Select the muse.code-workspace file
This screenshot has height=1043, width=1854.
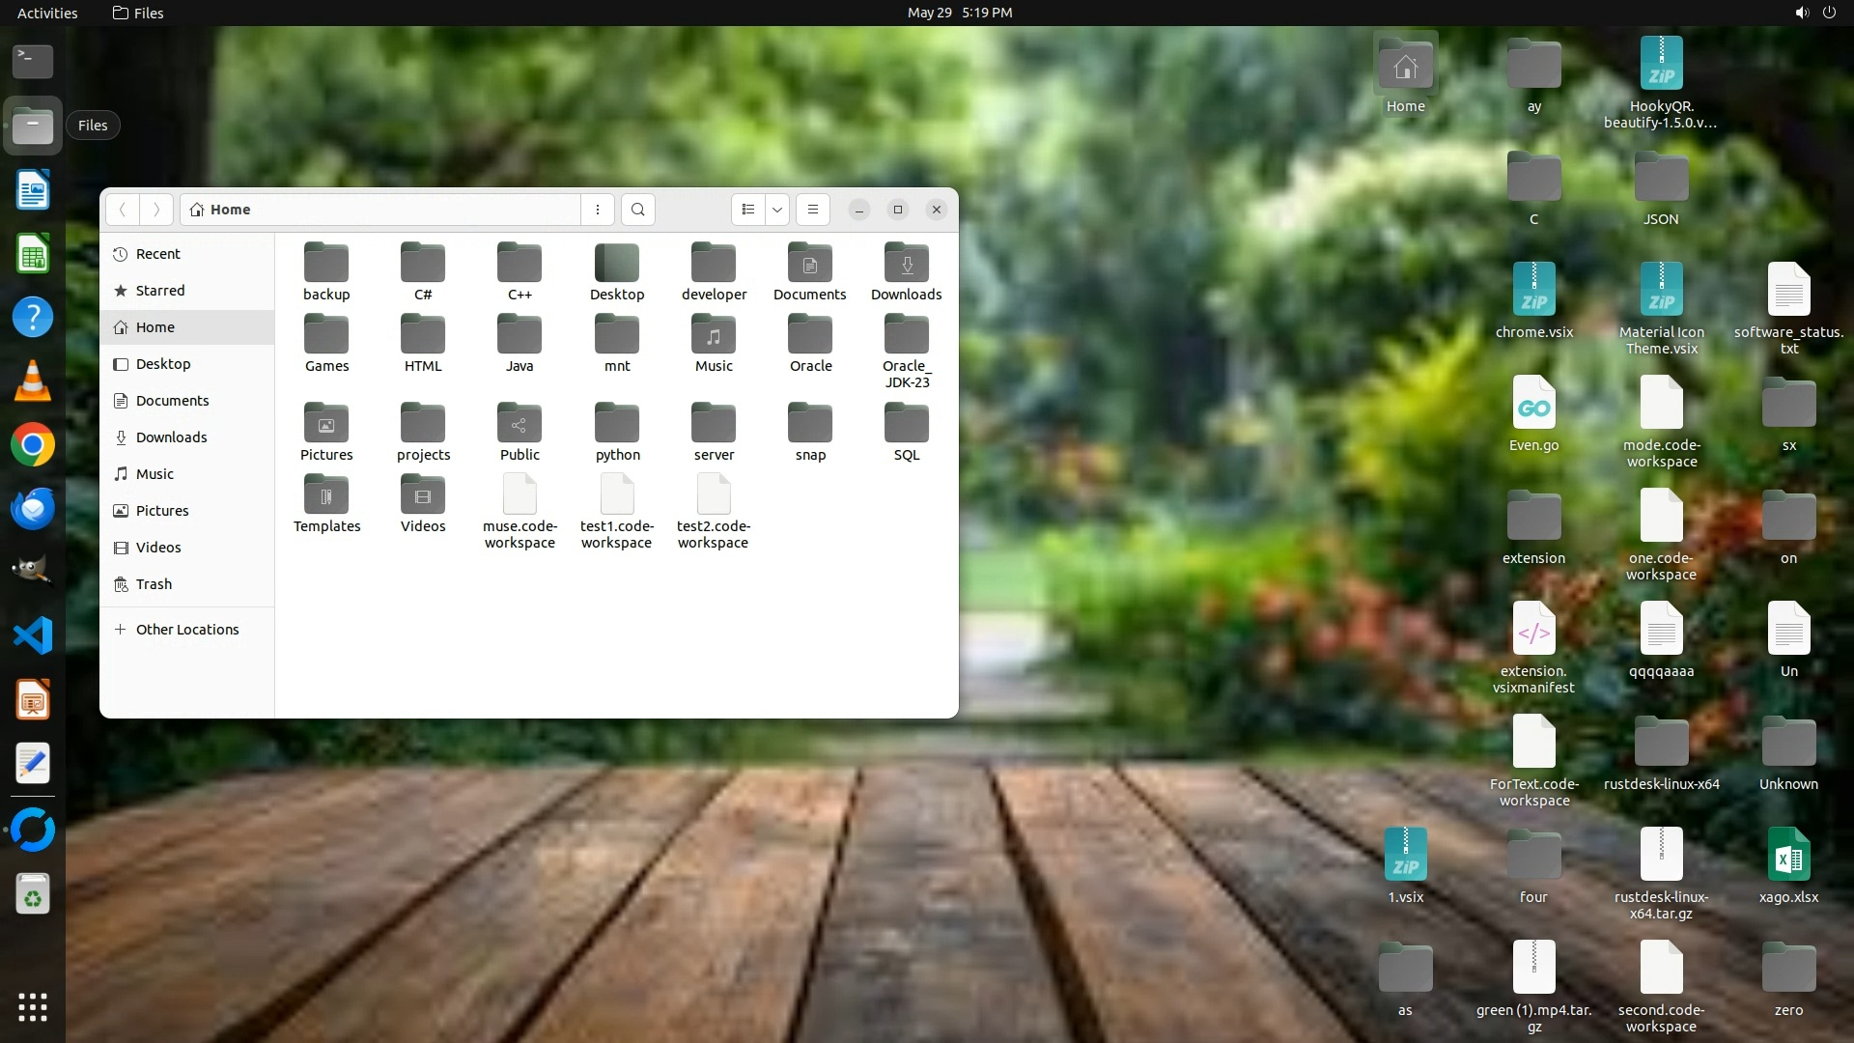(520, 496)
